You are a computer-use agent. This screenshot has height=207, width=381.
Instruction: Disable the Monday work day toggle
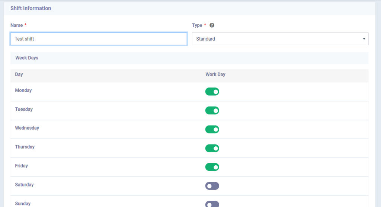pos(212,92)
